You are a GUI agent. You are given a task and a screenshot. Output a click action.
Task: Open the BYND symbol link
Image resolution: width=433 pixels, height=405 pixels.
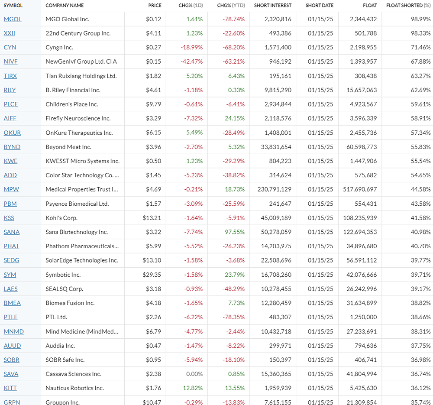[12, 147]
